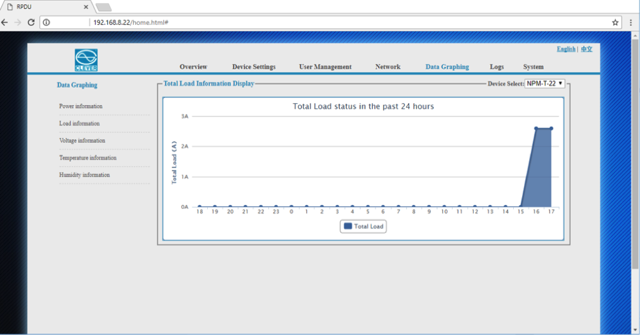Switch language to English
This screenshot has height=335, width=640.
[x=565, y=49]
